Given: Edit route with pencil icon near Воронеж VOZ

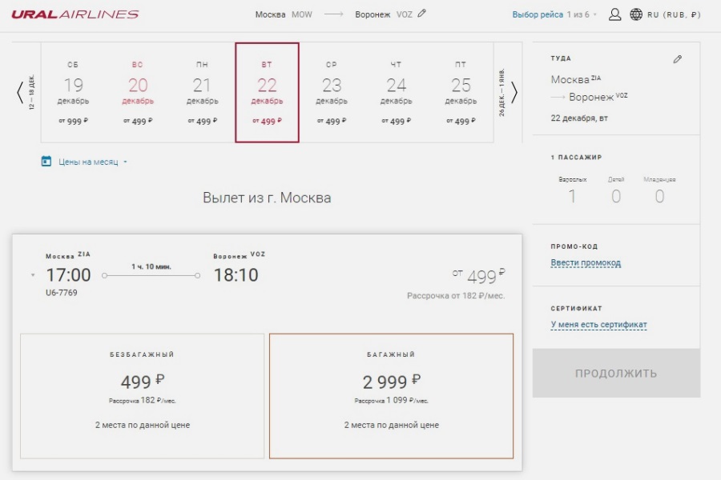Looking at the screenshot, I should (x=422, y=14).
